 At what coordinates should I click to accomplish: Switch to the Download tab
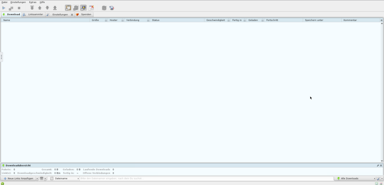click(11, 15)
